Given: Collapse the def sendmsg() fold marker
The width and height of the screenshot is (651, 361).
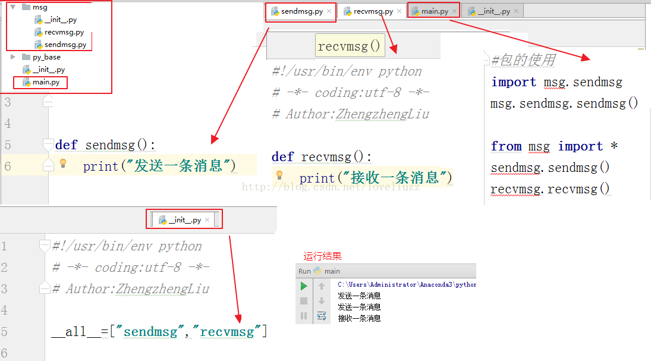Looking at the screenshot, I should 48,144.
